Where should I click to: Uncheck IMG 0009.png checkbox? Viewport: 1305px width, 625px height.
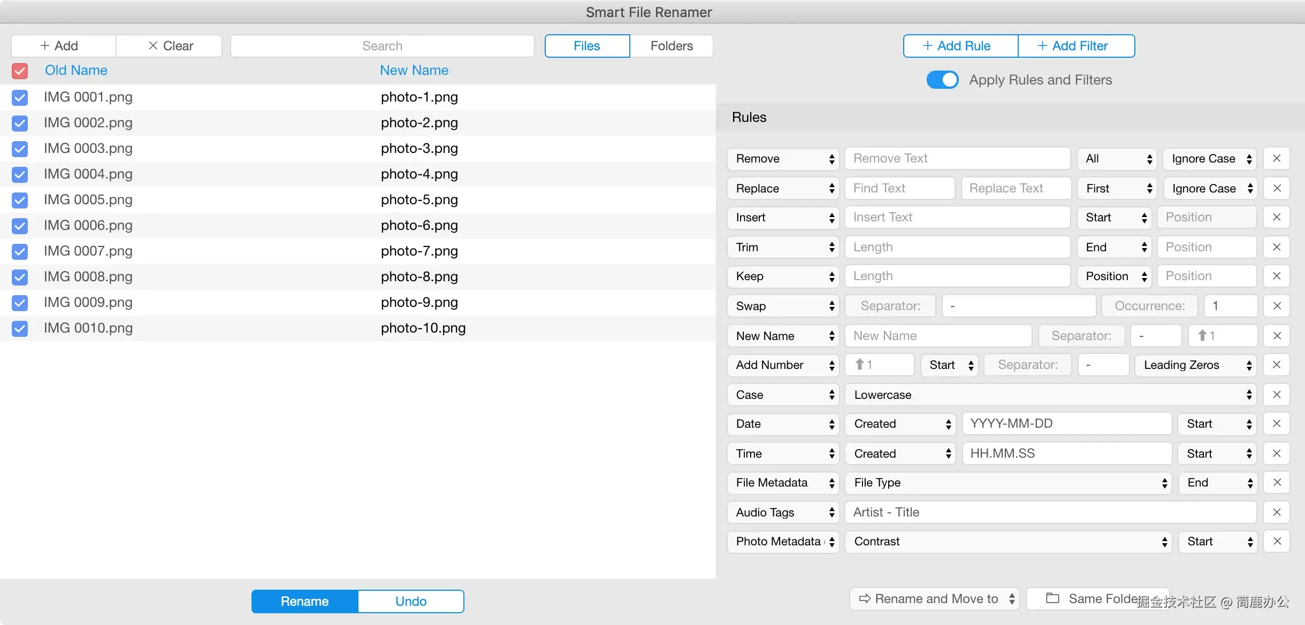coord(20,303)
